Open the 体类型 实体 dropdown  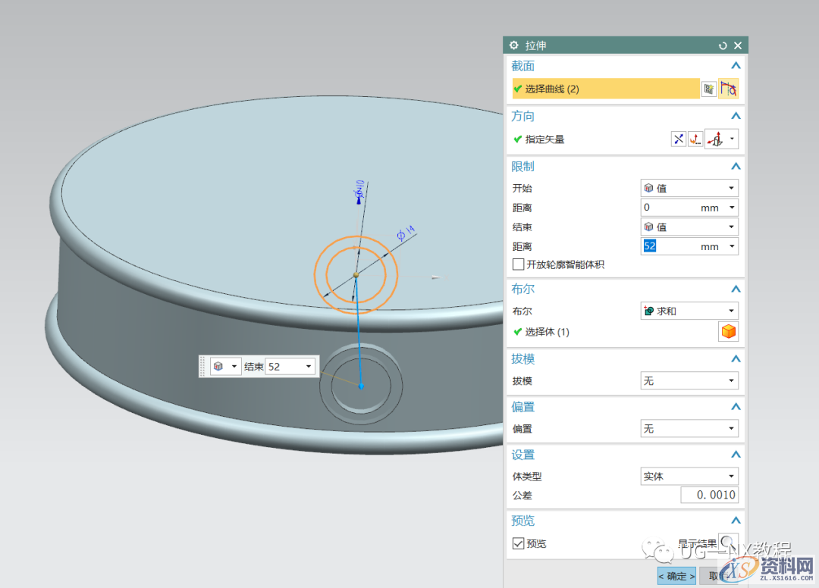point(689,477)
